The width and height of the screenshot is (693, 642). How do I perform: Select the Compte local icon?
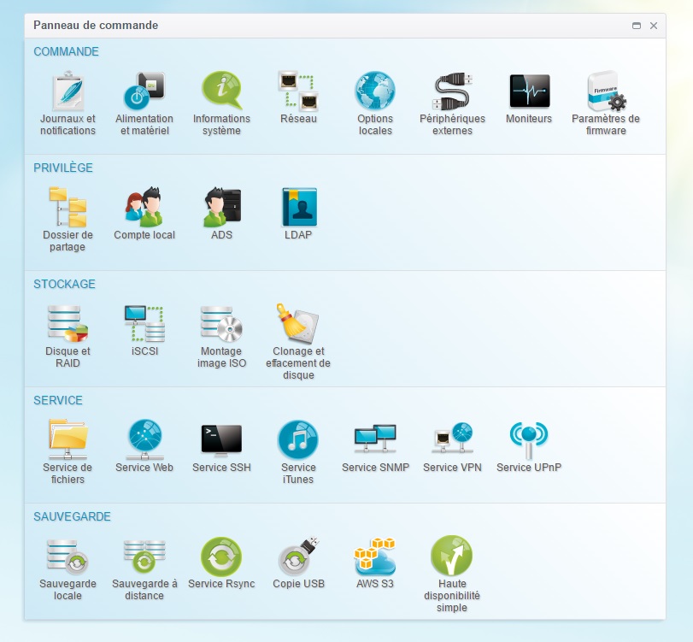144,209
